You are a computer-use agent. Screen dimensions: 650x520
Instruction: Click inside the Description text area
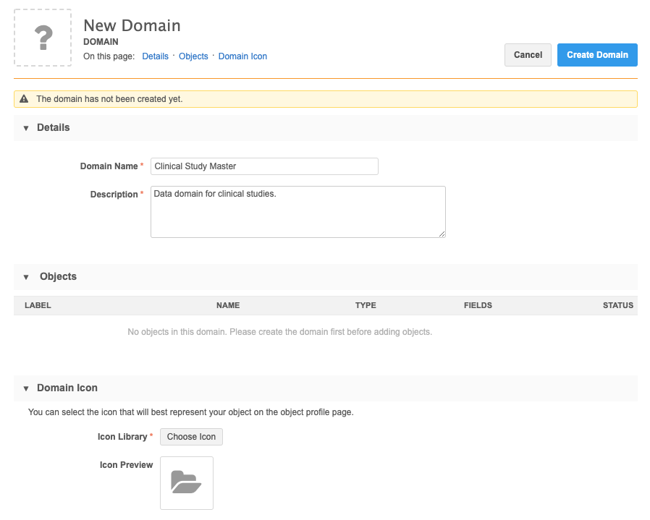coord(297,212)
